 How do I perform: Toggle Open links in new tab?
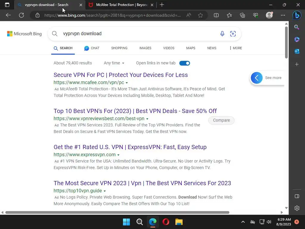click(x=185, y=63)
